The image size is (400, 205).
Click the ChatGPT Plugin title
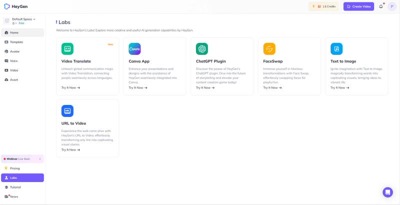[210, 61]
